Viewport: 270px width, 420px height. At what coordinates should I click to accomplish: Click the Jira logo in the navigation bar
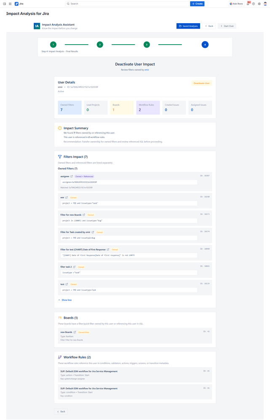[x=17, y=4]
